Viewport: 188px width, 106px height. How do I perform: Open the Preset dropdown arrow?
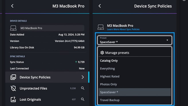point(167,40)
